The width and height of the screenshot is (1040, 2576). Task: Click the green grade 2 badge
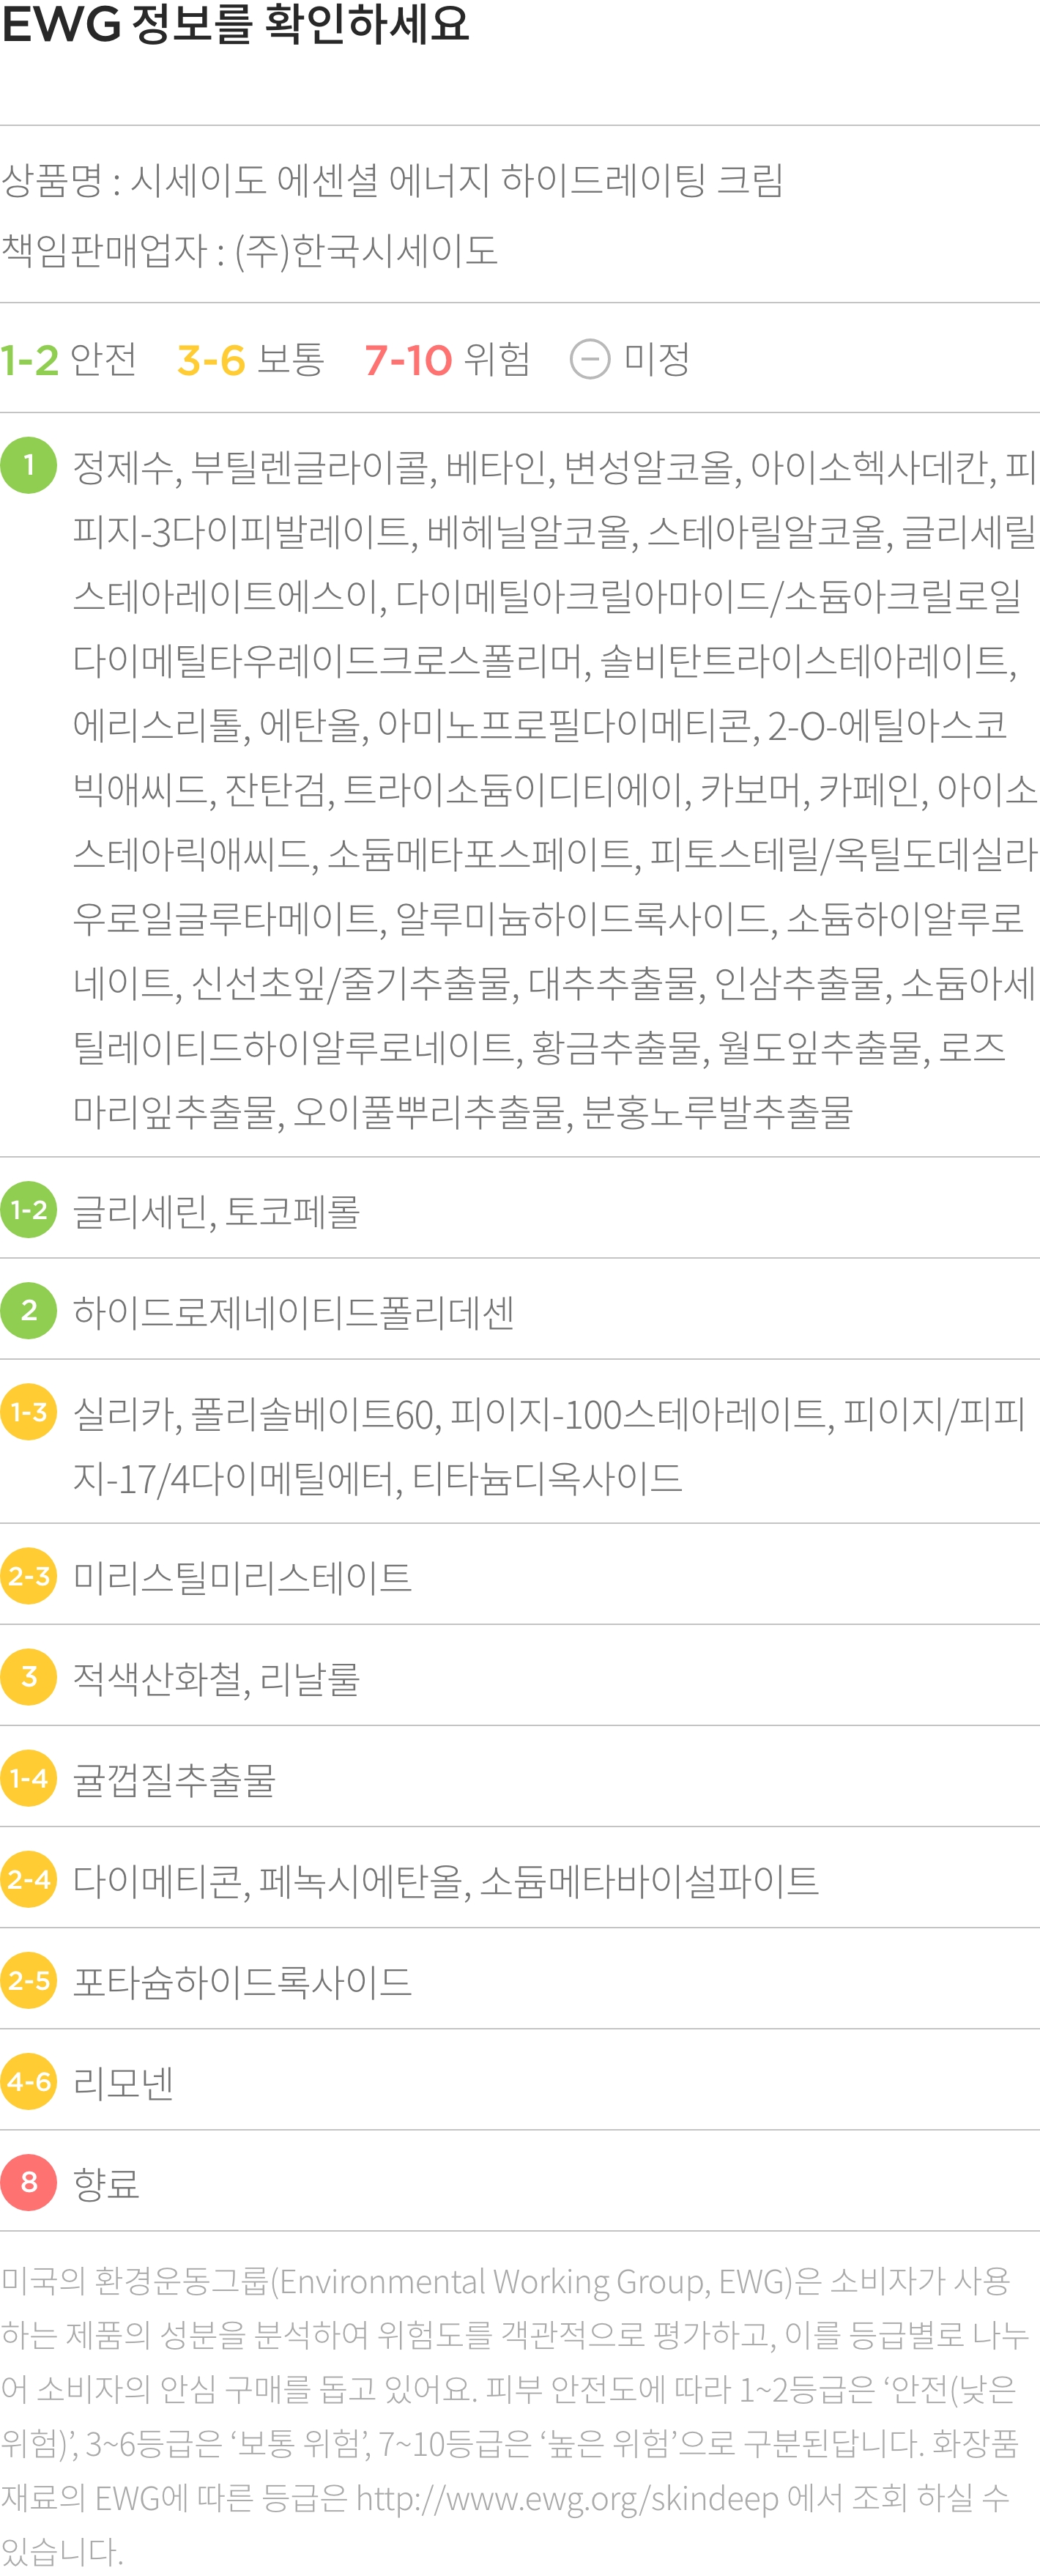click(28, 1311)
